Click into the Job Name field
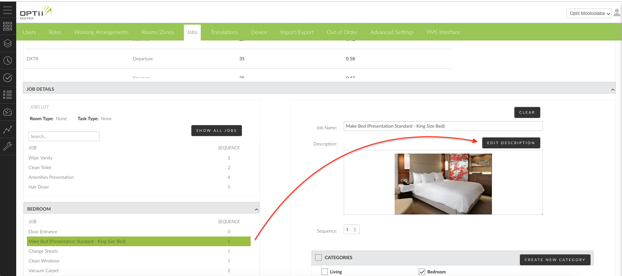The height and width of the screenshot is (276, 622). 443,126
